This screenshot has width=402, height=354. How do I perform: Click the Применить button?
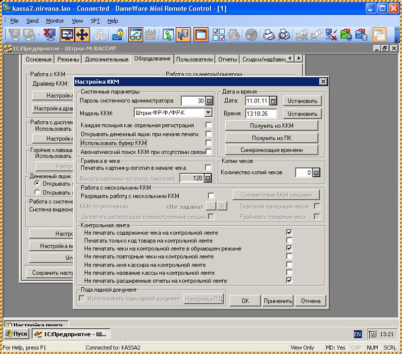278,301
